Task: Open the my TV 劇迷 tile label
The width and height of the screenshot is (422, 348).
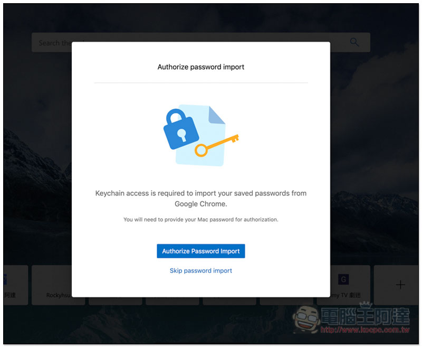Action: tap(346, 296)
